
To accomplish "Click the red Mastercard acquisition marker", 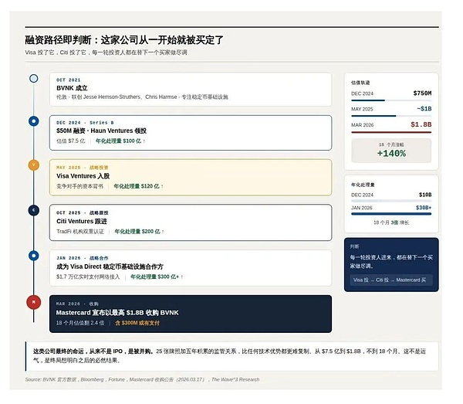I will tap(33, 302).
